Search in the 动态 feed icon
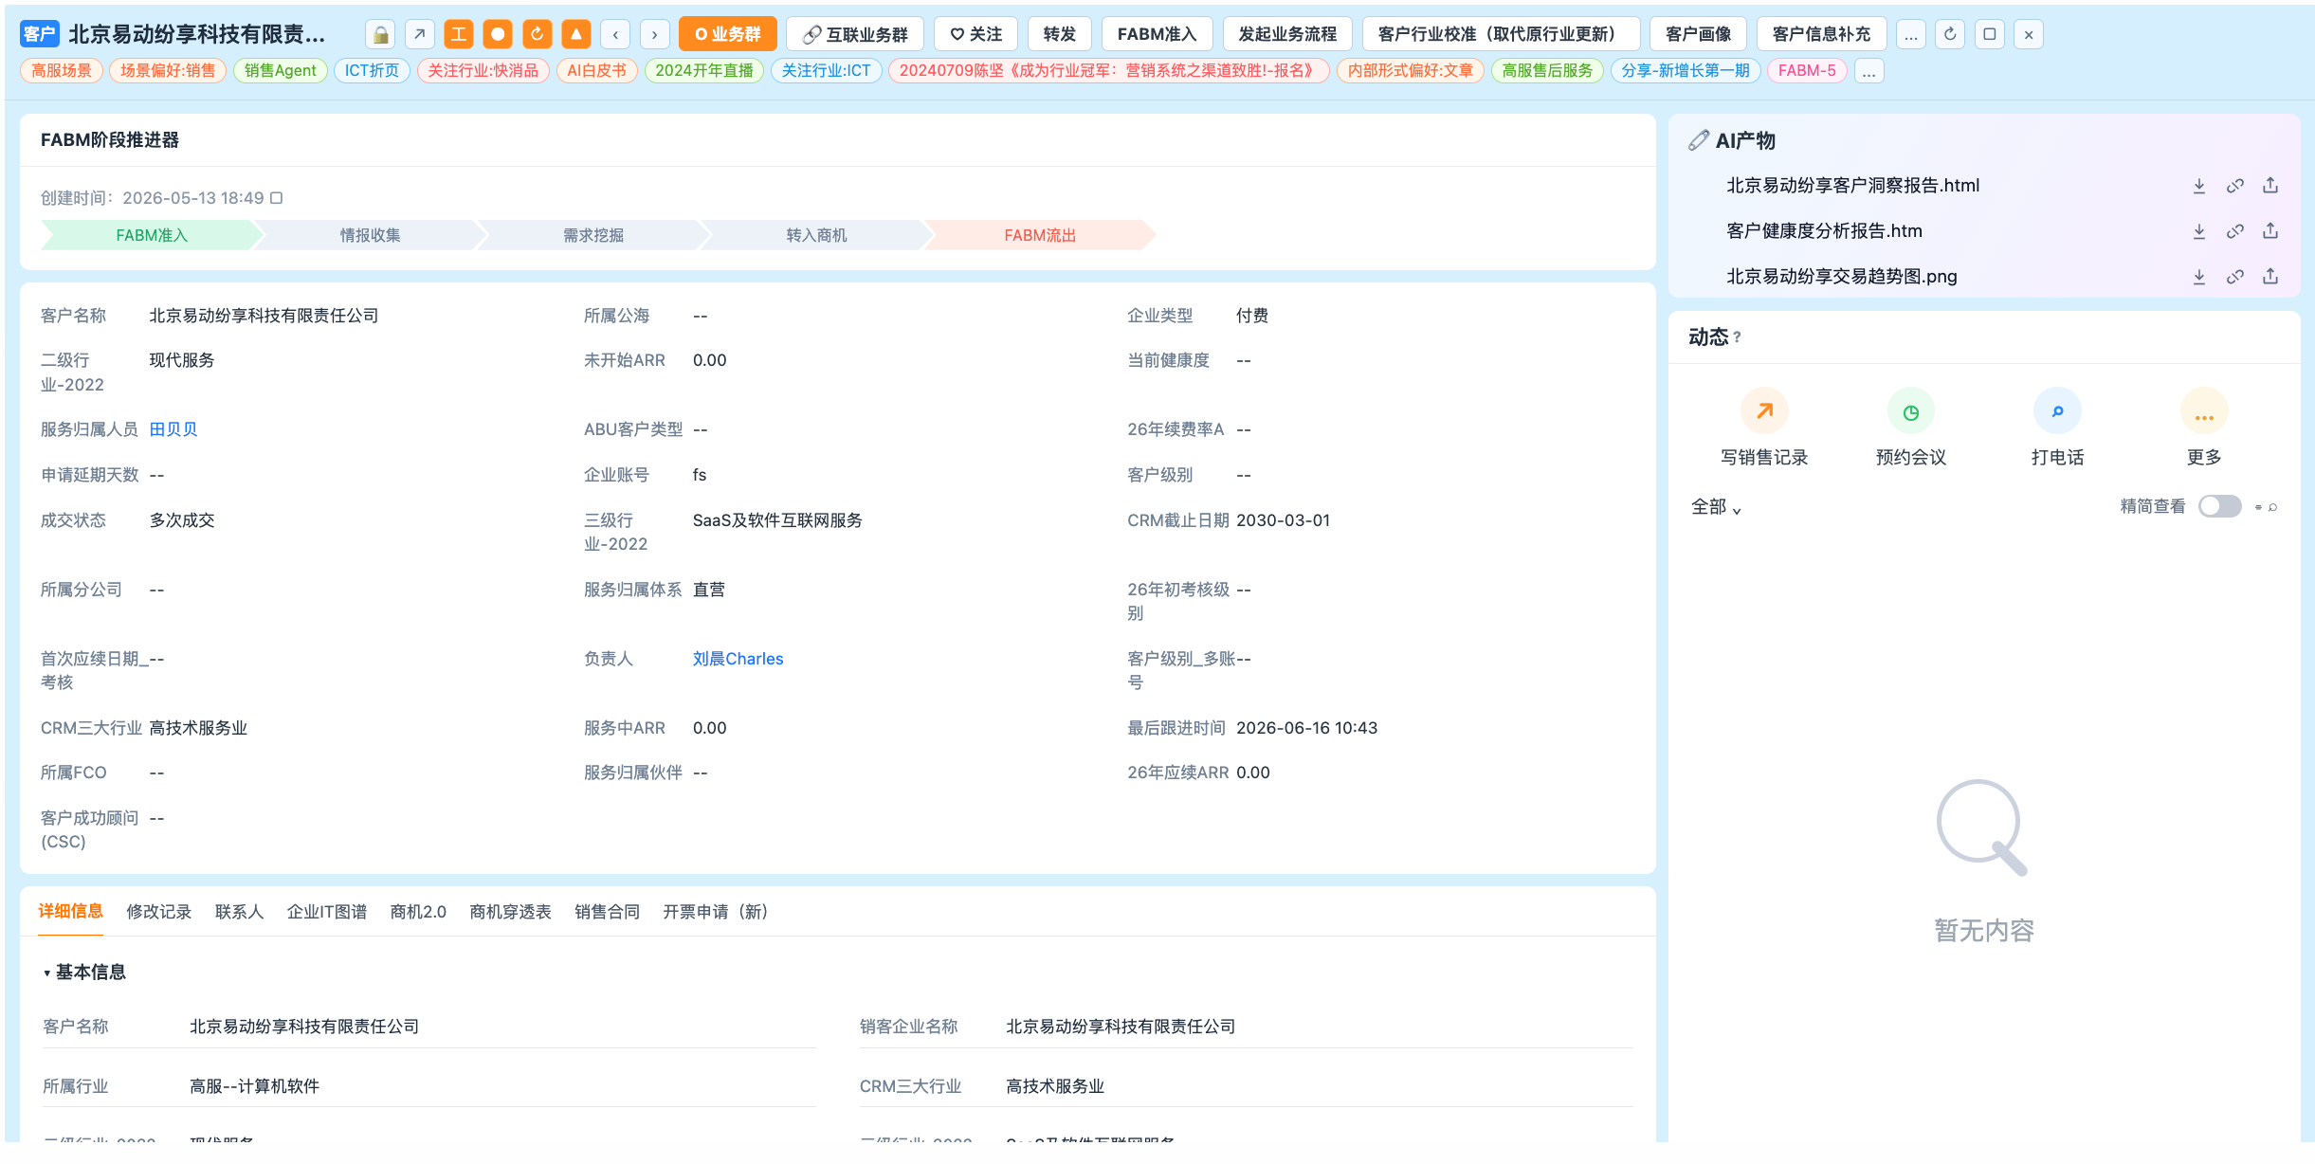The width and height of the screenshot is (2315, 1164). [2272, 507]
